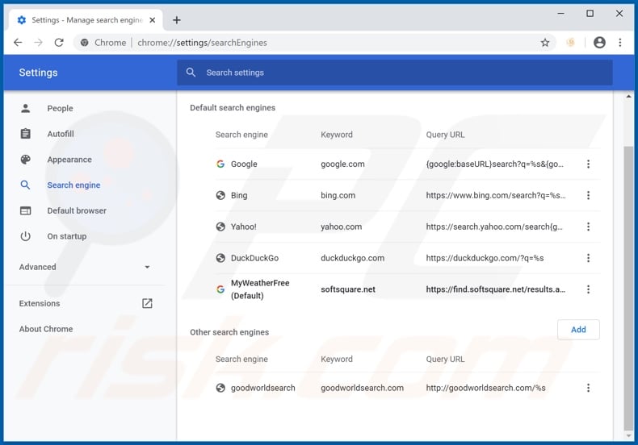Click the Bing query URL text

pyautogui.click(x=496, y=195)
